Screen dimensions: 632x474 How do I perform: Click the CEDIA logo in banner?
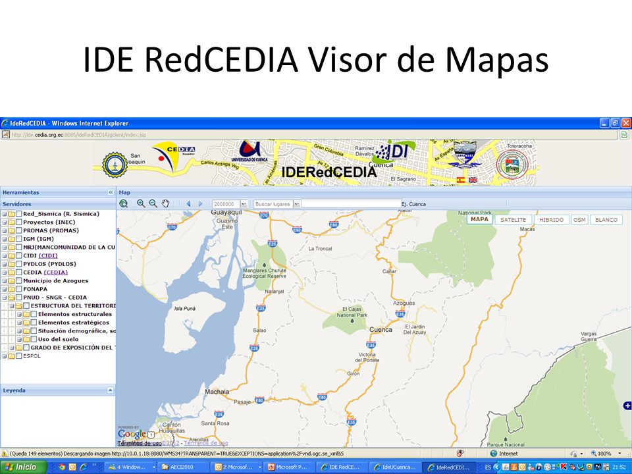(174, 157)
